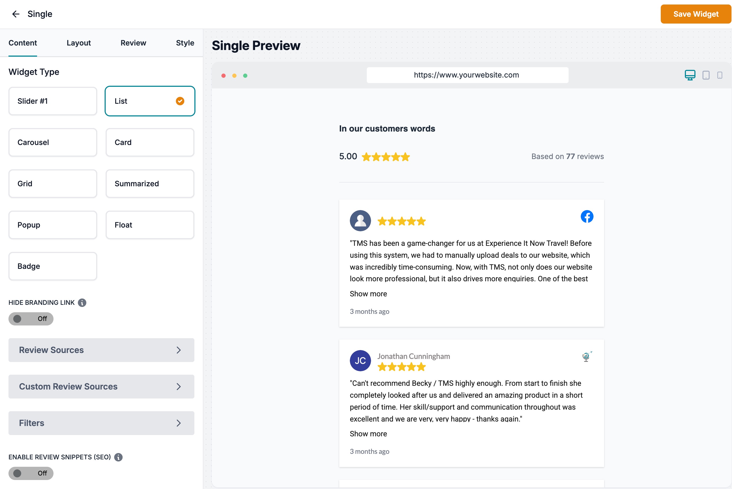
Task: Open the Layout tab
Action: 79,43
